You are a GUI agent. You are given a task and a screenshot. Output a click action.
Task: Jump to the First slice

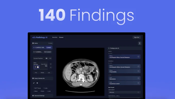click(x=36, y=73)
